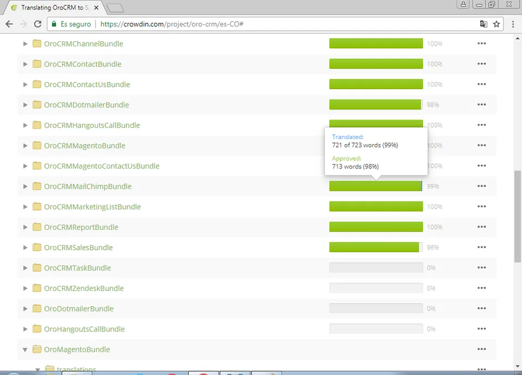The image size is (522, 375).
Task: Click the 0% label for OroCRMTaskBundle
Action: click(x=431, y=267)
